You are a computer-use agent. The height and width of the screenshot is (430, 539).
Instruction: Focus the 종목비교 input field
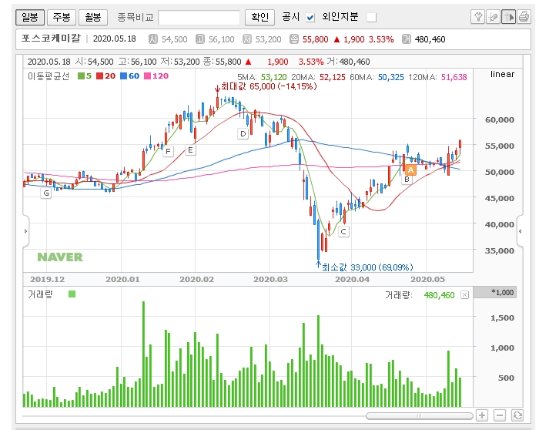click(x=199, y=17)
